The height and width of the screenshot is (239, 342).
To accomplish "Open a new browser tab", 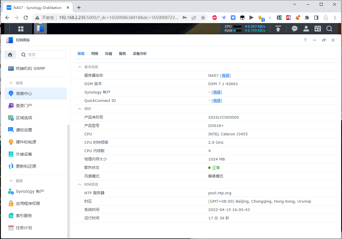I will click(x=79, y=8).
